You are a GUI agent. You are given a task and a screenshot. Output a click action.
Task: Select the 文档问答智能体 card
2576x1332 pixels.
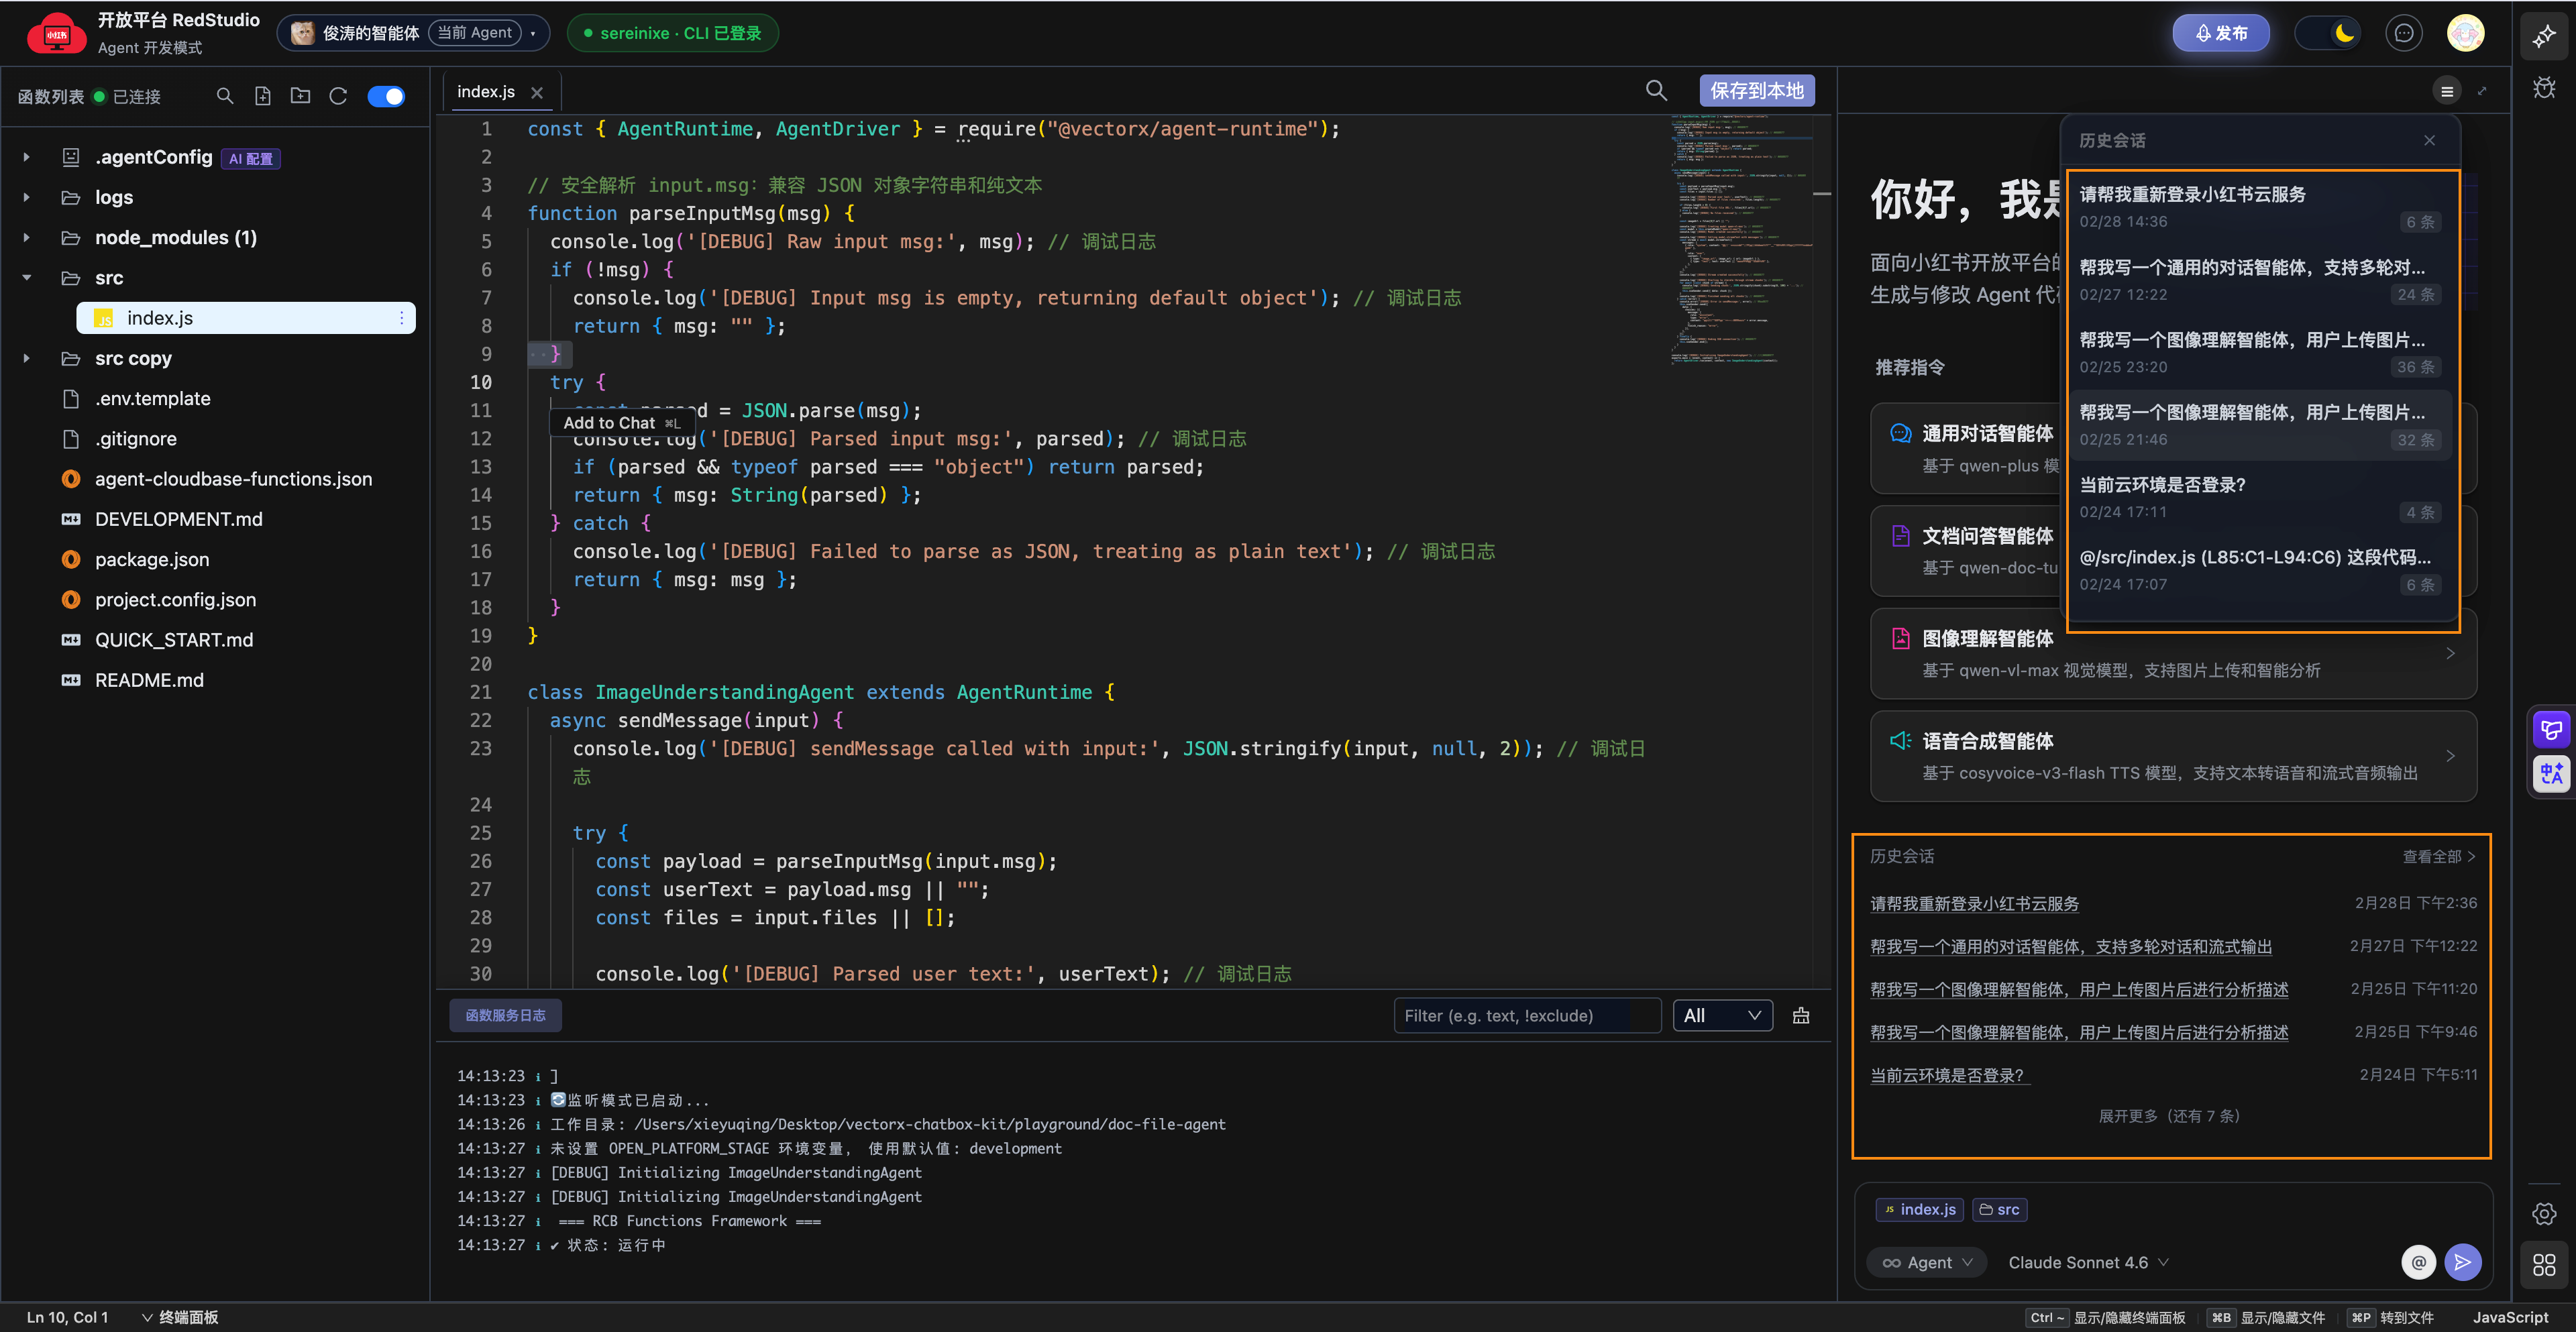[1966, 551]
